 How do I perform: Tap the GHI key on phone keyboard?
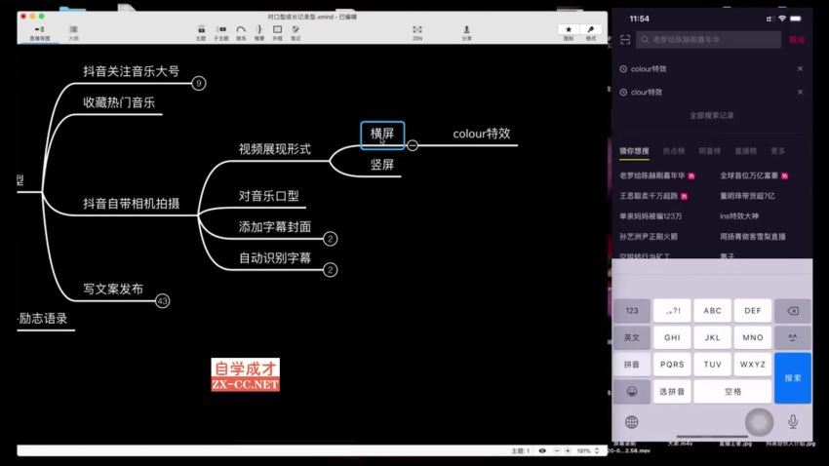pos(672,337)
